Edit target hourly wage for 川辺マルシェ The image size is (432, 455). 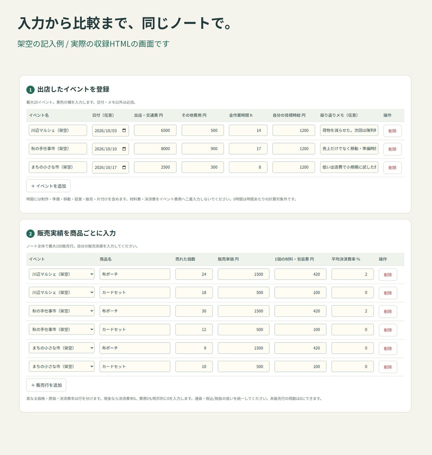click(293, 130)
